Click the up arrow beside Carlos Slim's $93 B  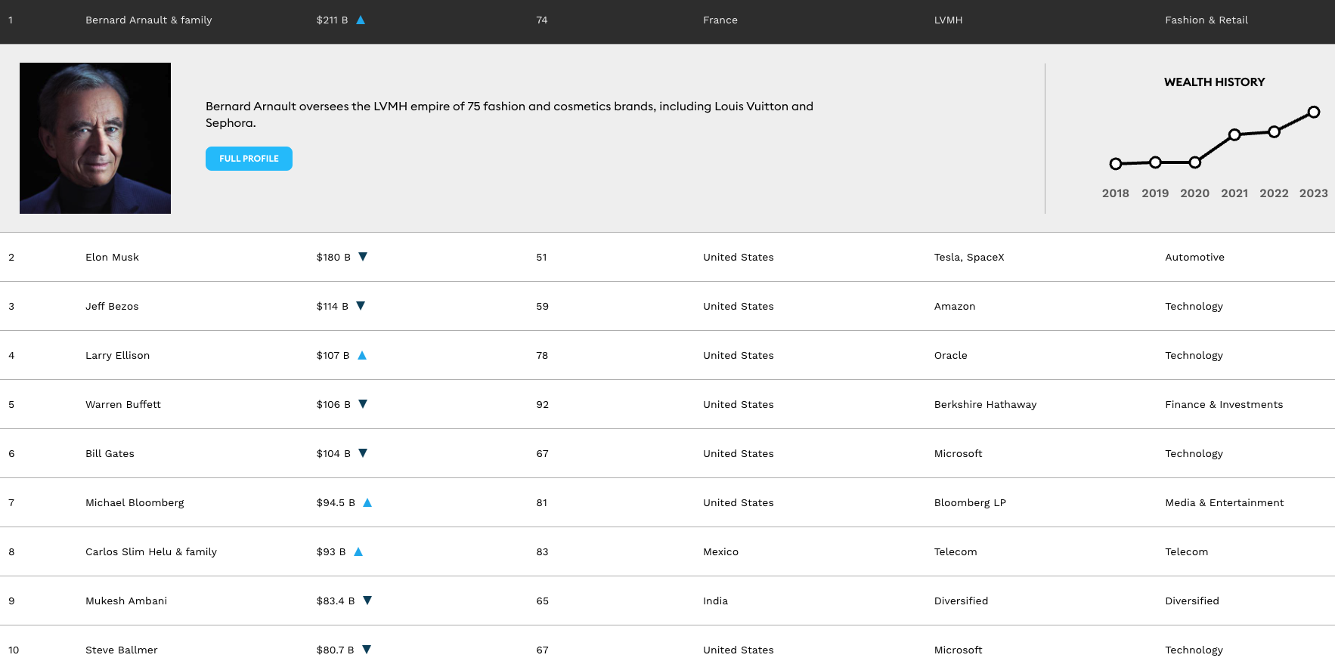tap(358, 551)
